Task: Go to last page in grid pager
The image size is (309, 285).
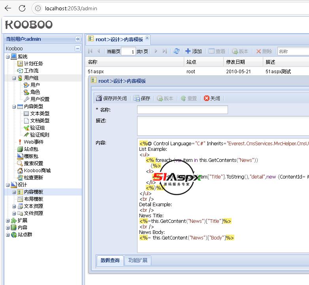Action: click(165, 51)
